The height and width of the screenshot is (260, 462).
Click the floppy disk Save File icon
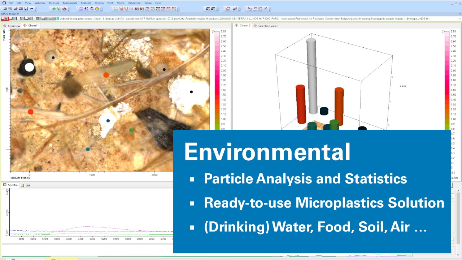pos(26,9)
